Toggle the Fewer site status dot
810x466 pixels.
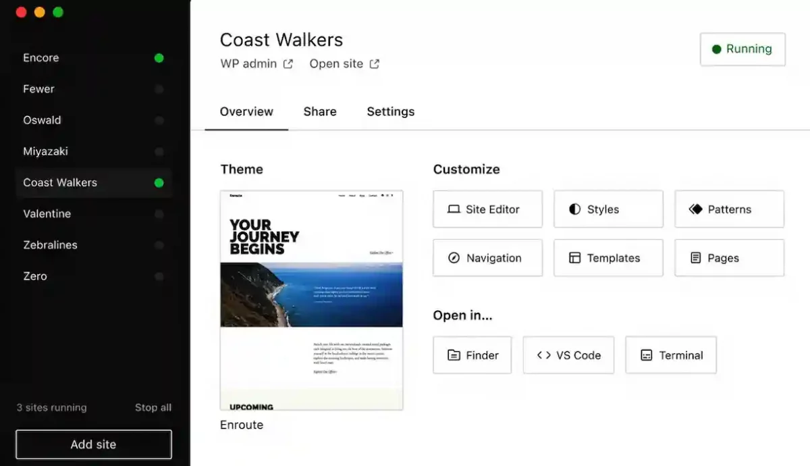159,89
